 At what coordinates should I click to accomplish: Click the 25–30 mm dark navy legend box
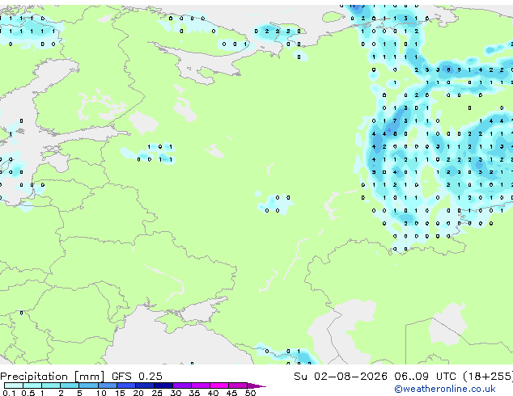[163, 385]
